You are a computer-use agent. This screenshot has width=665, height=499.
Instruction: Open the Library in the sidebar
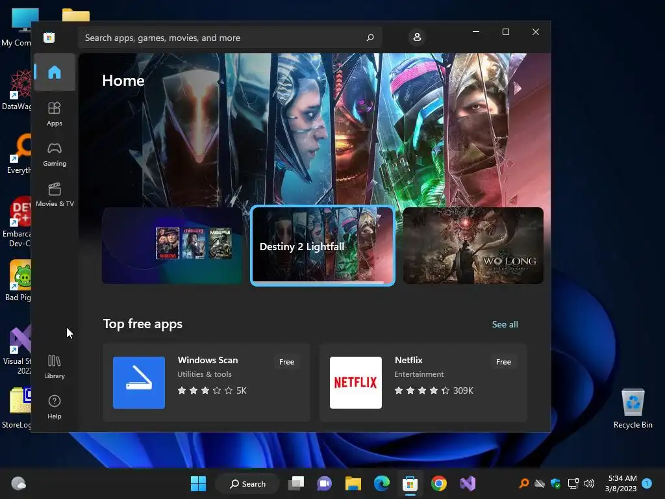pos(55,366)
